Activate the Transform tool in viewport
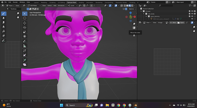This screenshot has height=108, width=197. [x=25, y=36]
